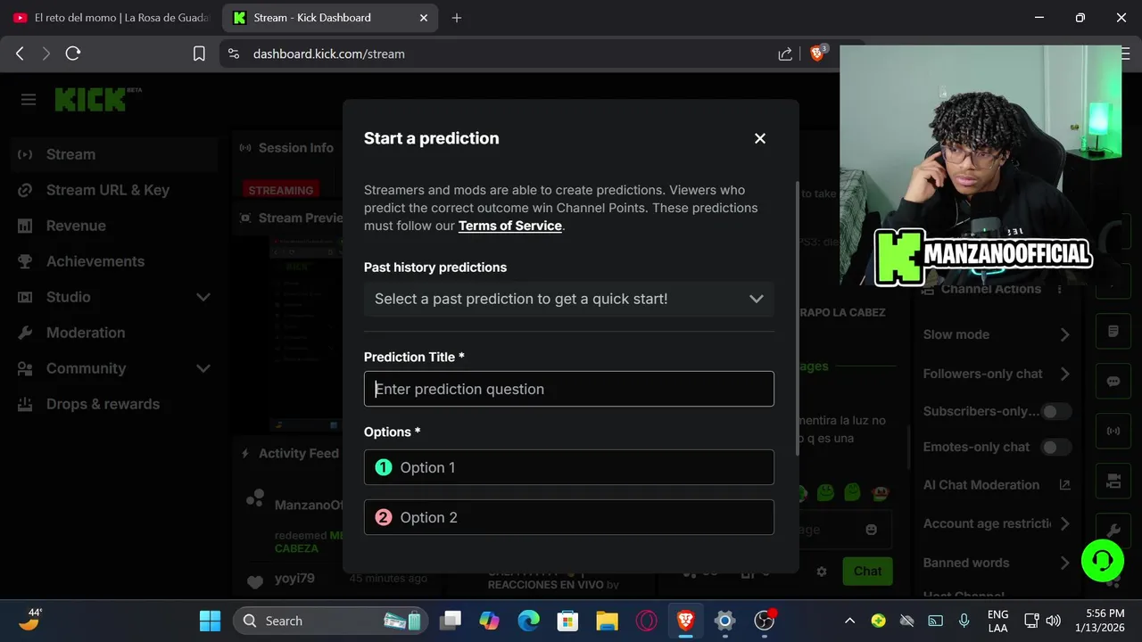The width and height of the screenshot is (1142, 642).
Task: Expand the Community submenu chevron
Action: (203, 368)
